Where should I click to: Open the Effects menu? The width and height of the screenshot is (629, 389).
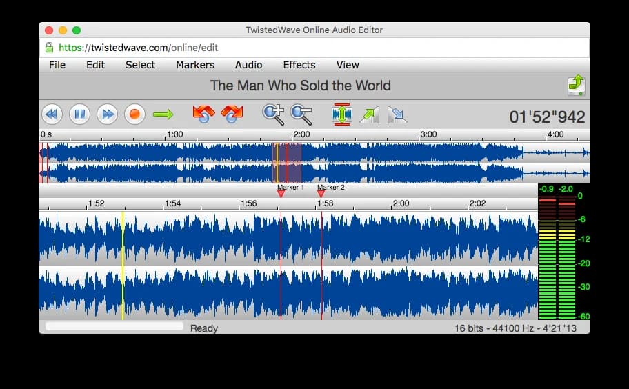pyautogui.click(x=299, y=65)
